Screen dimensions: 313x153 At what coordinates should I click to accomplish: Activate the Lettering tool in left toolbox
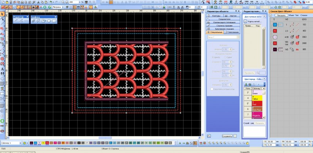pos(2,69)
